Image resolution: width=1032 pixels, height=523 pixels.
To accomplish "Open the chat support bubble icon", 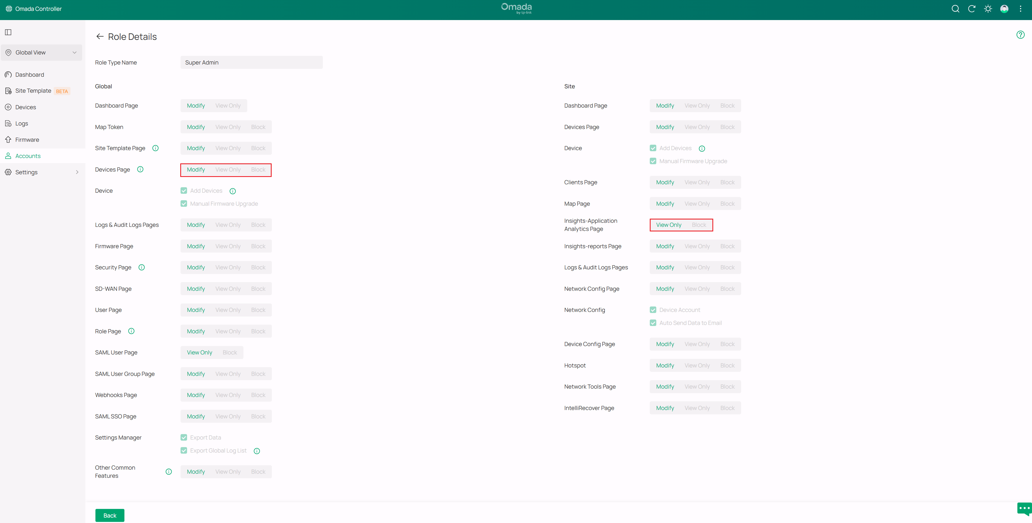I will tap(1024, 509).
